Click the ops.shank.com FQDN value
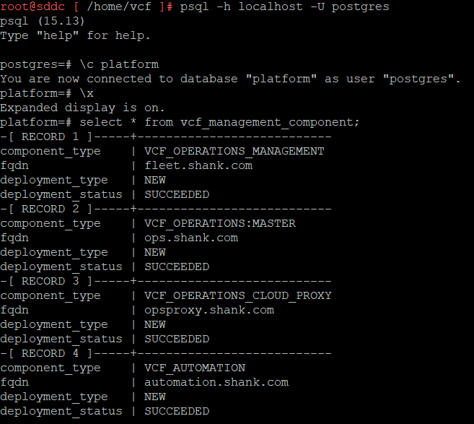Viewport: 474px width, 424px height. (x=190, y=238)
